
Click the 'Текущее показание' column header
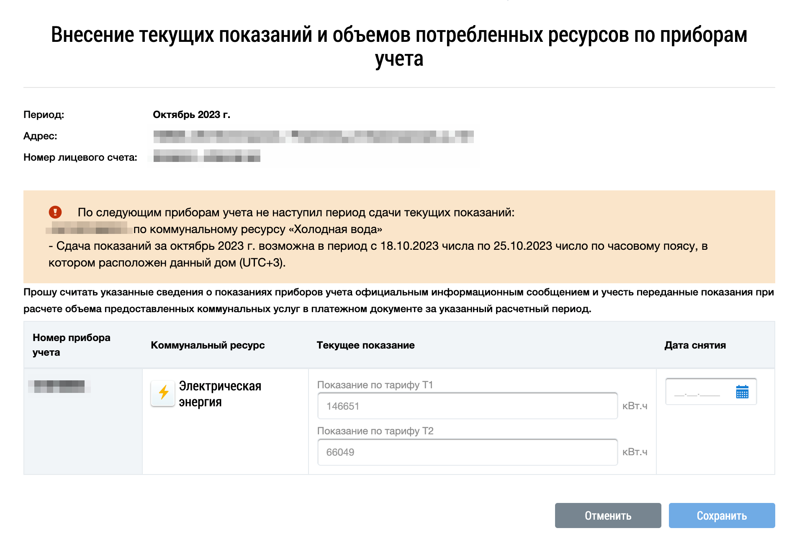pyautogui.click(x=365, y=345)
